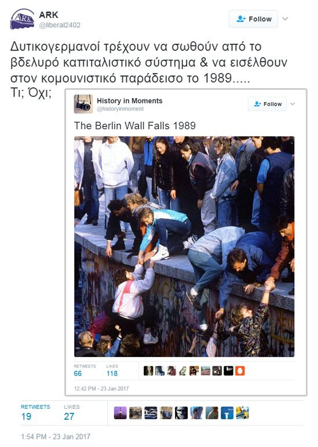Click the first purple liker avatar
Image resolution: width=318 pixels, height=447 pixels.
point(120,413)
